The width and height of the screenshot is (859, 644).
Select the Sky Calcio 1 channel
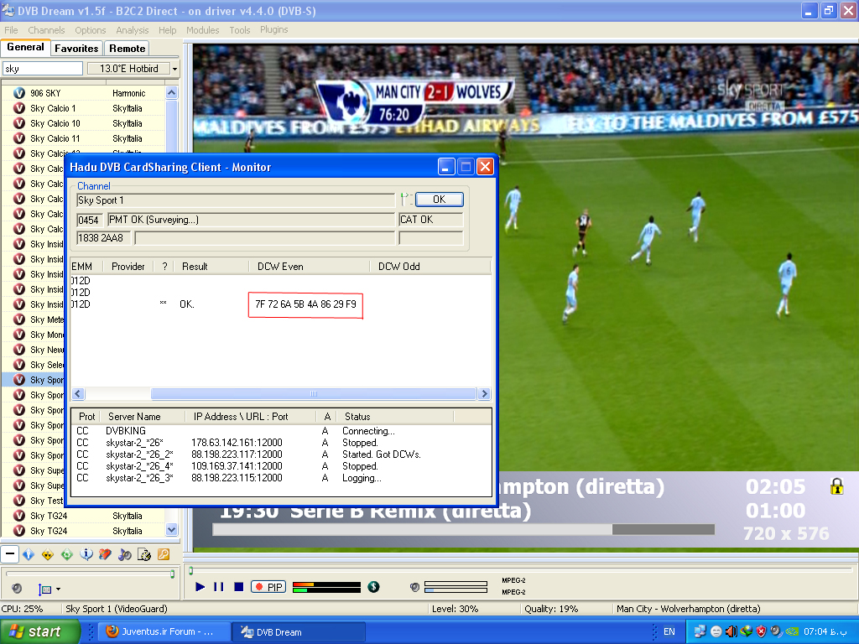[83, 108]
